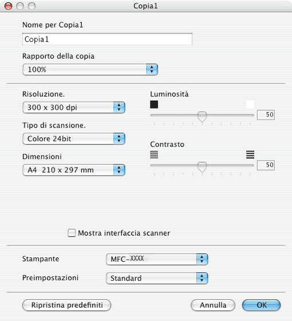The height and width of the screenshot is (321, 292).
Task: Click the Nome per Copia1 text field
Action: click(x=107, y=39)
